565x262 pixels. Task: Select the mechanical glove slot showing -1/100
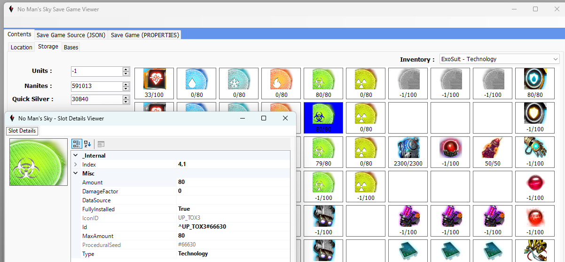click(535, 152)
